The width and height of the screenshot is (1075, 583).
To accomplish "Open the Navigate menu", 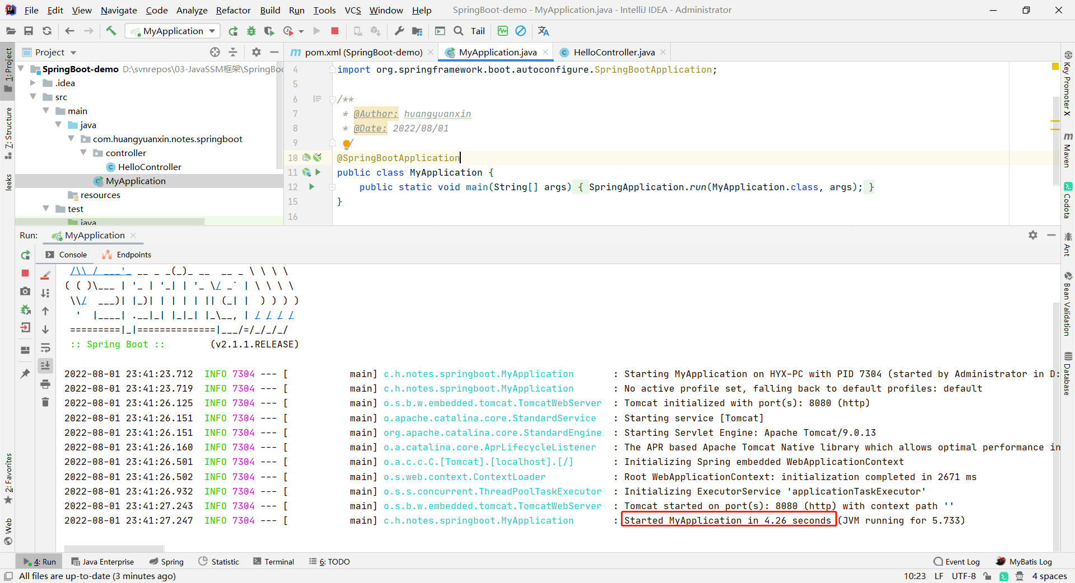I will pyautogui.click(x=119, y=10).
